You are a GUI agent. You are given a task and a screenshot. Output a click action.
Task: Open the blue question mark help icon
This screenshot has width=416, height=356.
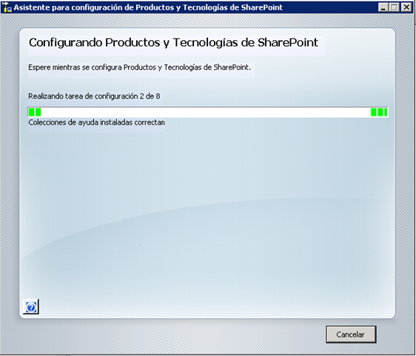coord(31,307)
